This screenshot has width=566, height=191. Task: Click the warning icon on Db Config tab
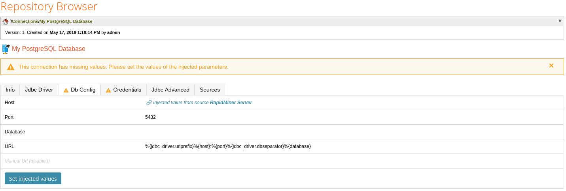click(x=66, y=90)
